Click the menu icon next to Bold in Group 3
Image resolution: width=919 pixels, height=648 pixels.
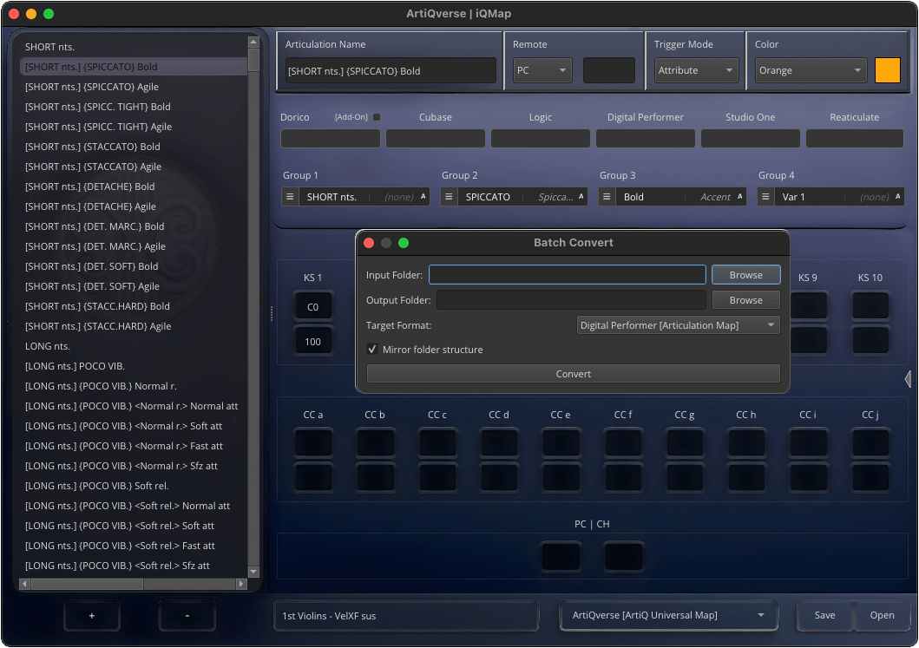point(606,196)
